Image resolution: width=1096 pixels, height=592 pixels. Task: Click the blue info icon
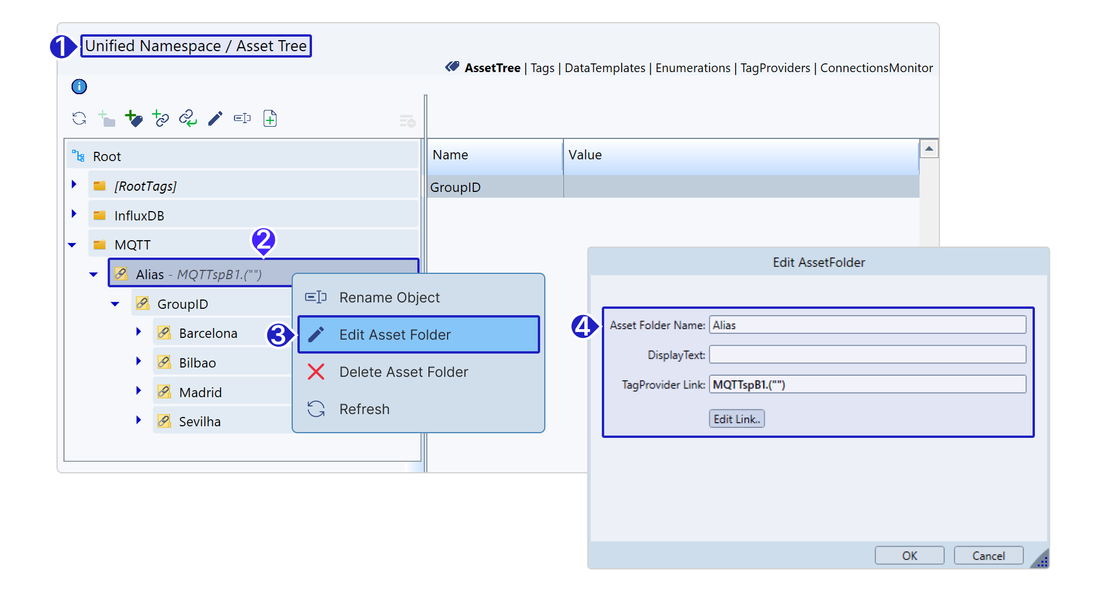pos(79,87)
